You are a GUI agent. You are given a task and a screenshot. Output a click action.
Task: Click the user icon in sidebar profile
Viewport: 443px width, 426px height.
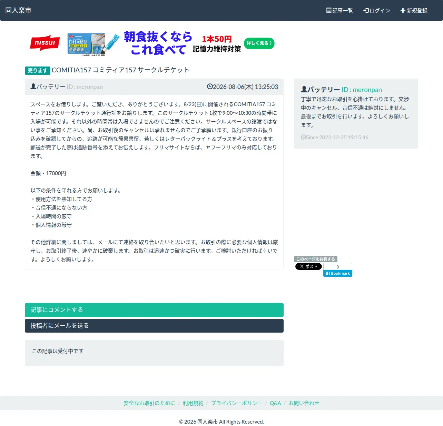(x=304, y=89)
